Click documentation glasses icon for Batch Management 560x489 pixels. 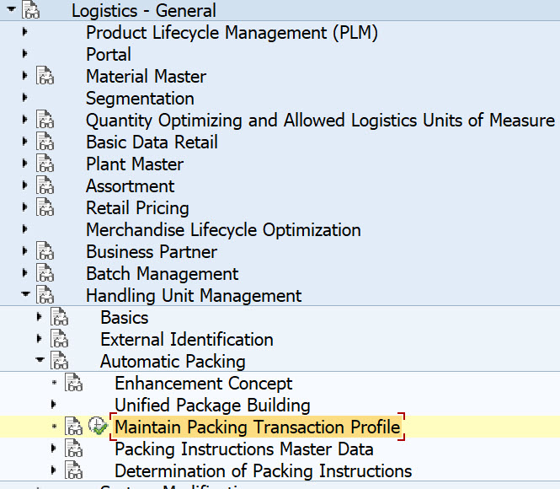[45, 274]
